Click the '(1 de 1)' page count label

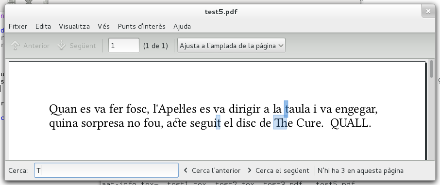click(155, 46)
